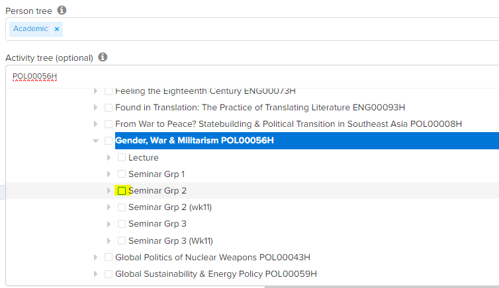Click the Seminar Grp 3 (Wk11) label
499x288 pixels.
pyautogui.click(x=171, y=241)
